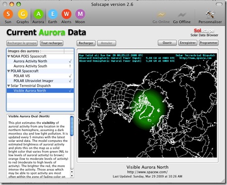Click the Aurora Activity North checkmark
Image resolution: width=227 pixels, height=185 pixels.
click(70, 61)
